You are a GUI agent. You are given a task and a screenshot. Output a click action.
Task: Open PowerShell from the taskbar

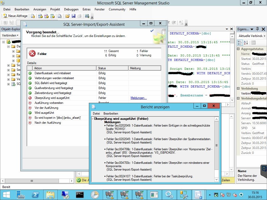(35, 195)
